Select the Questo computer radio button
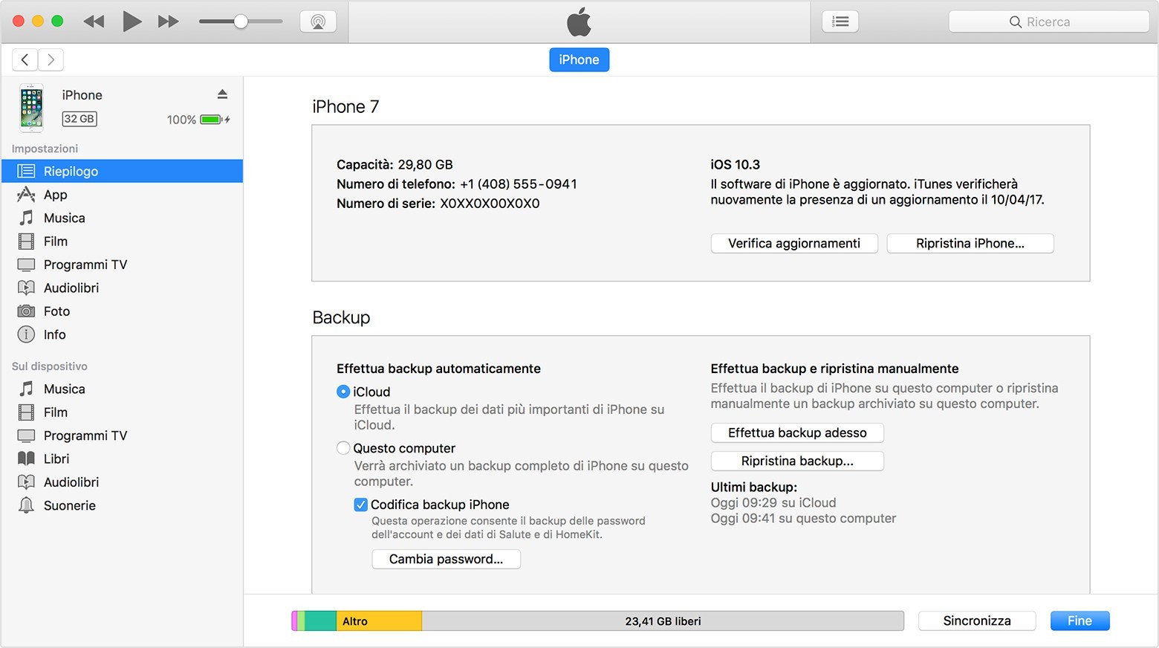This screenshot has height=648, width=1159. pyautogui.click(x=343, y=448)
